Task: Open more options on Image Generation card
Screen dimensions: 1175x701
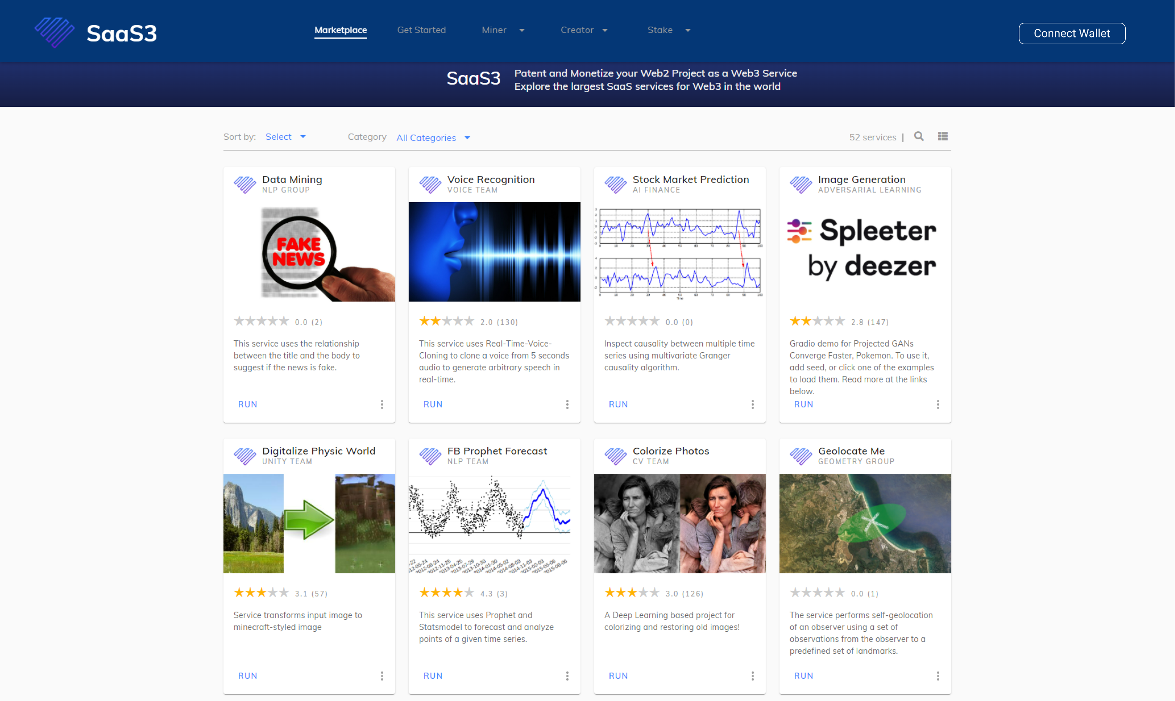Action: (x=938, y=404)
